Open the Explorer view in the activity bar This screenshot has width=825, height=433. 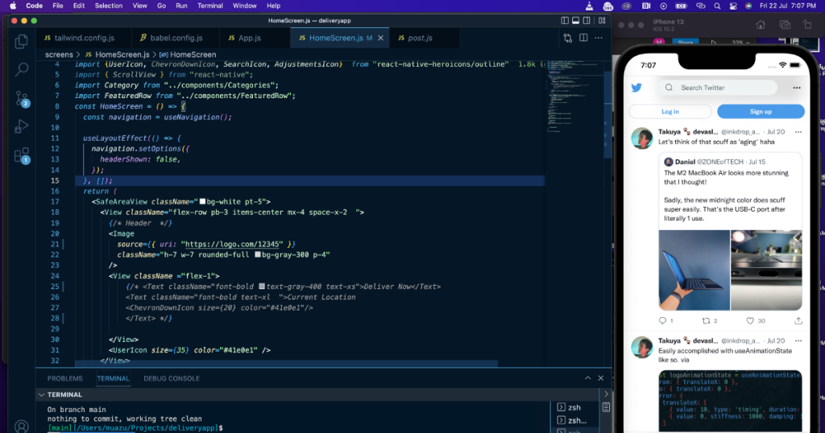(22, 41)
